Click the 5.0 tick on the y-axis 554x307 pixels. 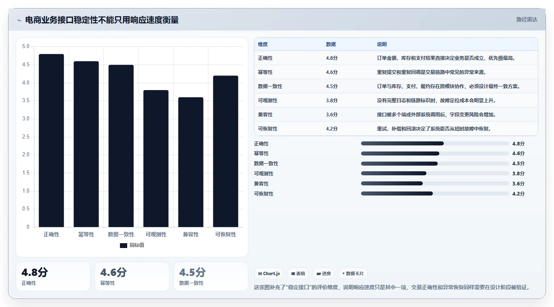pos(26,46)
